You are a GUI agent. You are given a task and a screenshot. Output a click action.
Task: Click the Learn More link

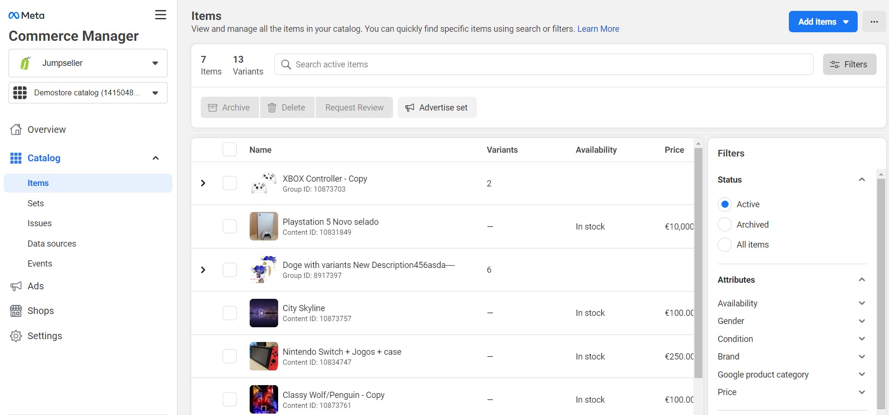tap(598, 29)
